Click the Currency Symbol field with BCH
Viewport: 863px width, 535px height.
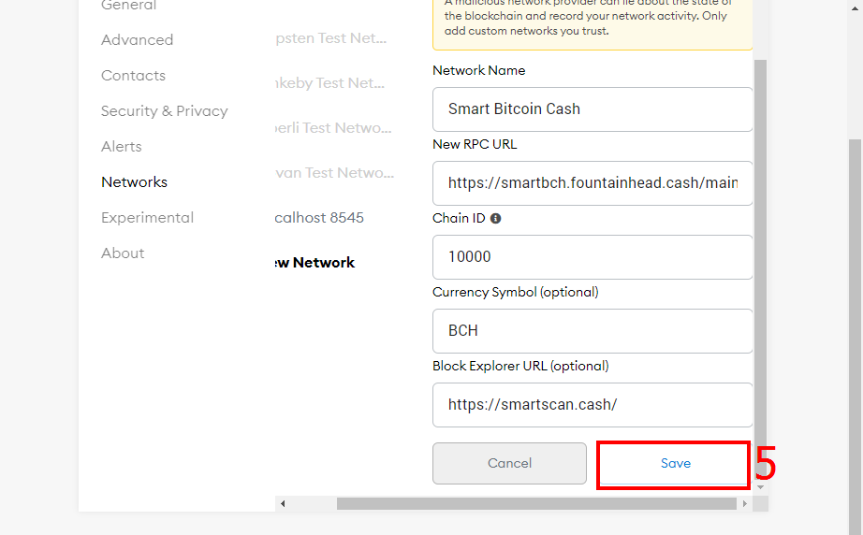coord(592,331)
